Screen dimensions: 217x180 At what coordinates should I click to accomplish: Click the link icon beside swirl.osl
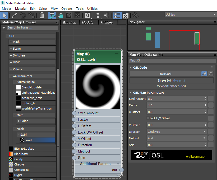tap(204, 74)
